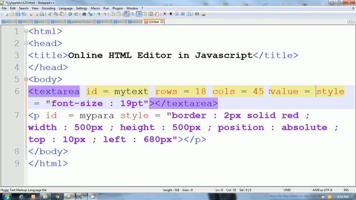Click the Copy toolbar icon
This screenshot has height=200, width=356.
[x=56, y=14]
